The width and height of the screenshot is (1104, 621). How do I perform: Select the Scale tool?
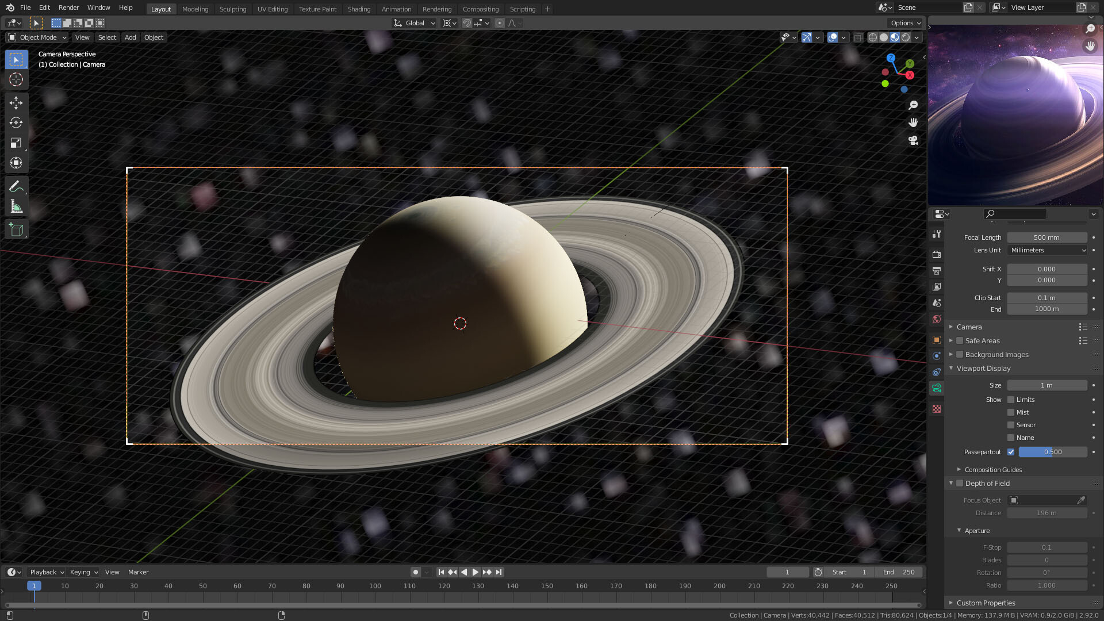click(16, 143)
